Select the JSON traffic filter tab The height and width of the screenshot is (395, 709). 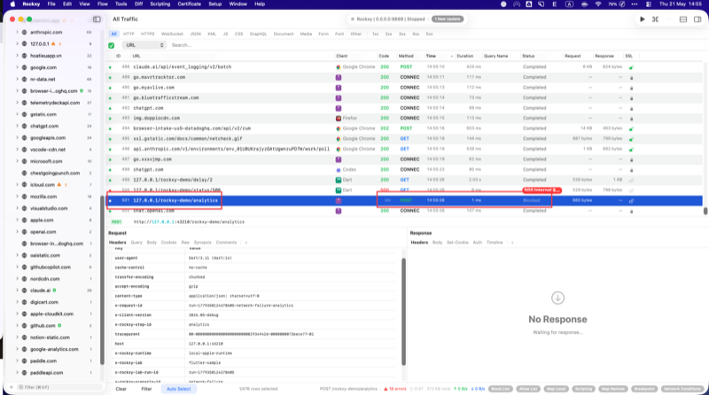pyautogui.click(x=195, y=34)
